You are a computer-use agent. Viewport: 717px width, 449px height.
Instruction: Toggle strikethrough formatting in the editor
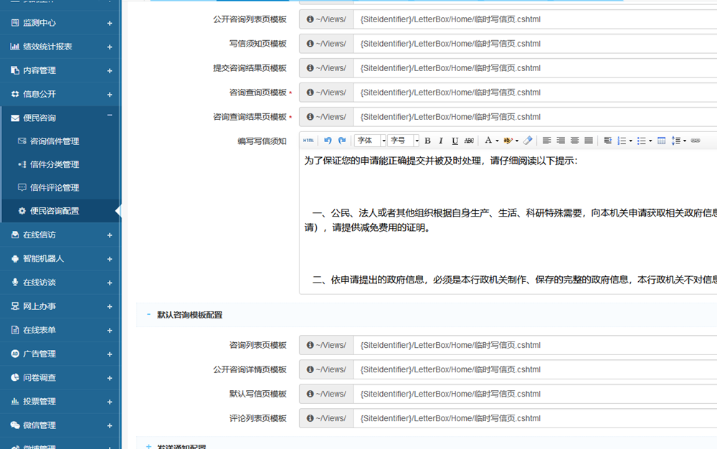click(468, 141)
